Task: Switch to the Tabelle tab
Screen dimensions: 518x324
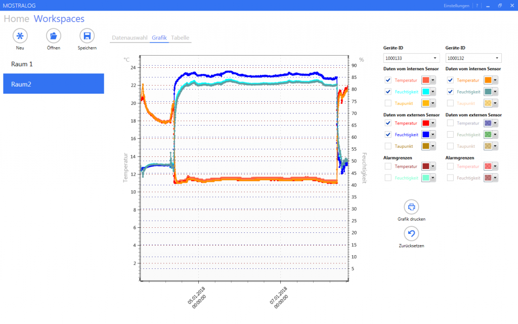Action: click(180, 38)
